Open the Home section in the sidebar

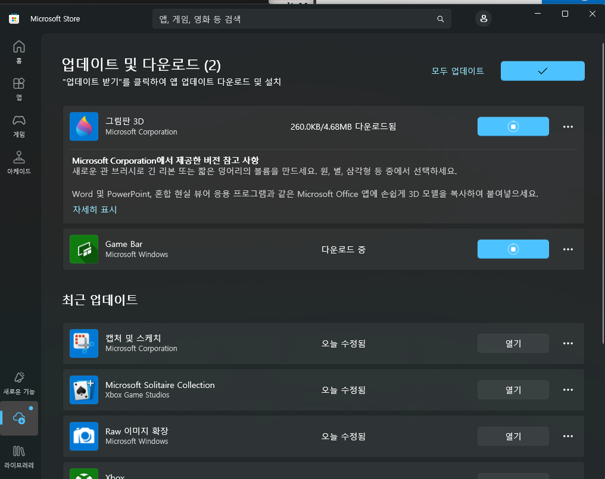tap(19, 52)
